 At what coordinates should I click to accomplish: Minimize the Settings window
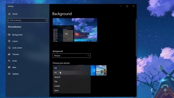click(121, 6)
